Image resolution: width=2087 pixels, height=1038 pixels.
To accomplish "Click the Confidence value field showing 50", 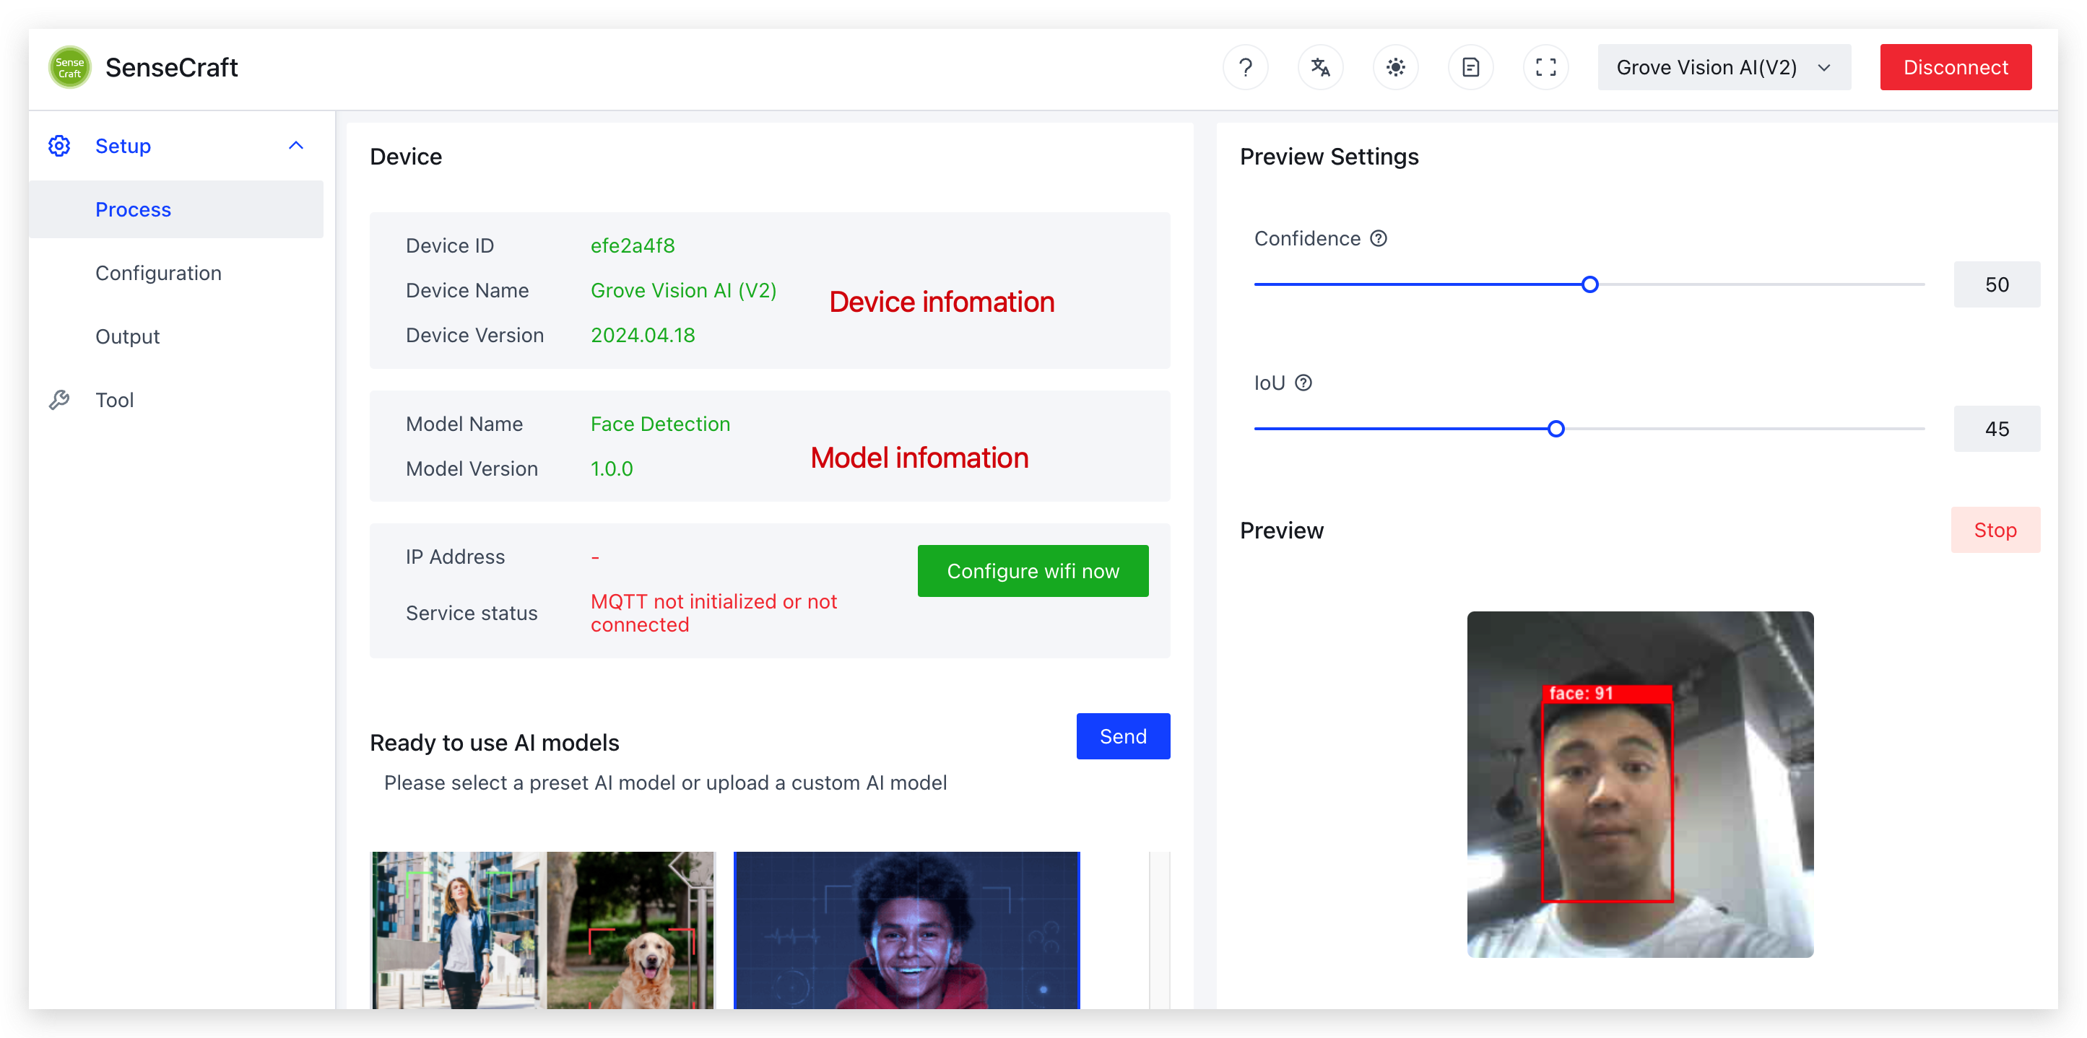I will [x=1996, y=284].
